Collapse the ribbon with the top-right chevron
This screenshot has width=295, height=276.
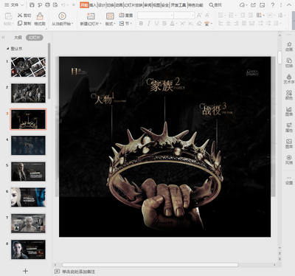tap(289, 5)
